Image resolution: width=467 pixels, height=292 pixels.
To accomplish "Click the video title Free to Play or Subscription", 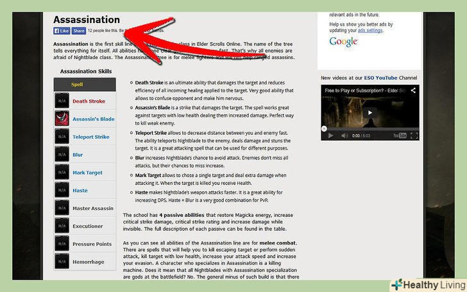I will (x=365, y=90).
